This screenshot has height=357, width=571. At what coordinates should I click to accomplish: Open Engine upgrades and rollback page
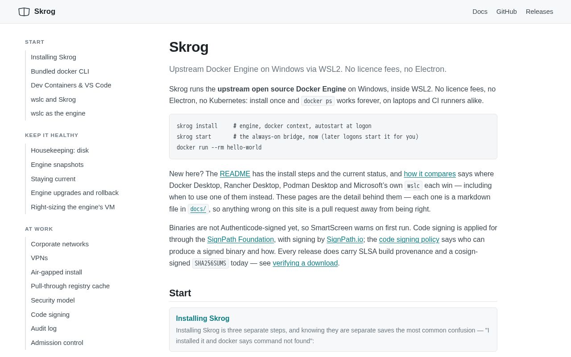[x=74, y=193]
